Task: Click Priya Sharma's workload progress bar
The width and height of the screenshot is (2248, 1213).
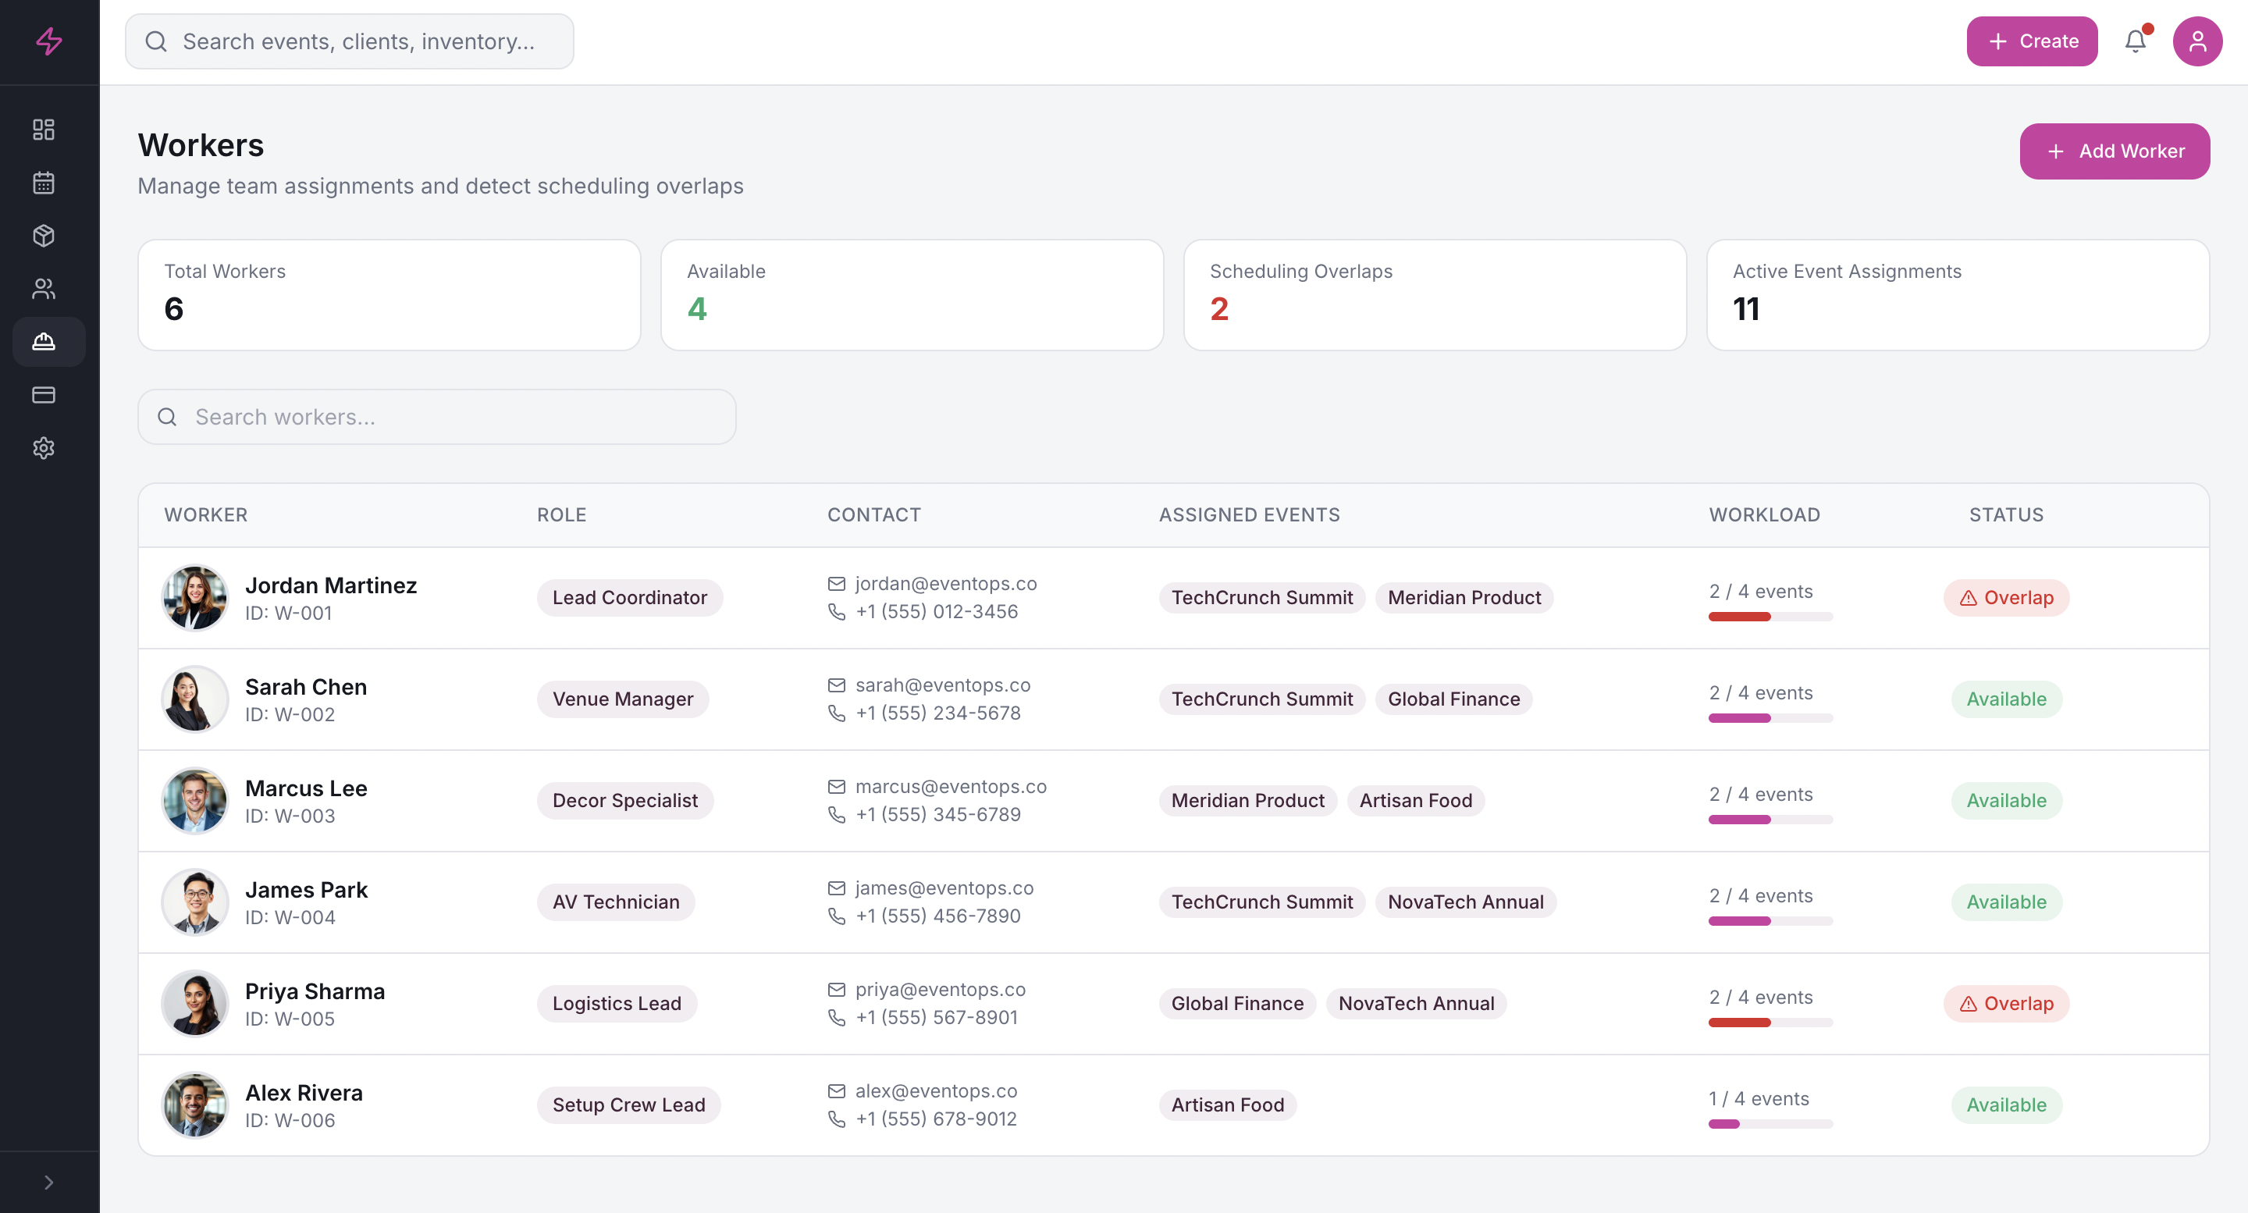Action: [x=1770, y=1023]
